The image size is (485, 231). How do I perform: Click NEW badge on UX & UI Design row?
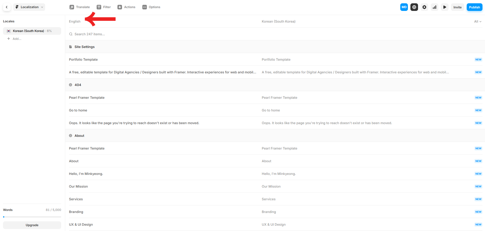478,224
